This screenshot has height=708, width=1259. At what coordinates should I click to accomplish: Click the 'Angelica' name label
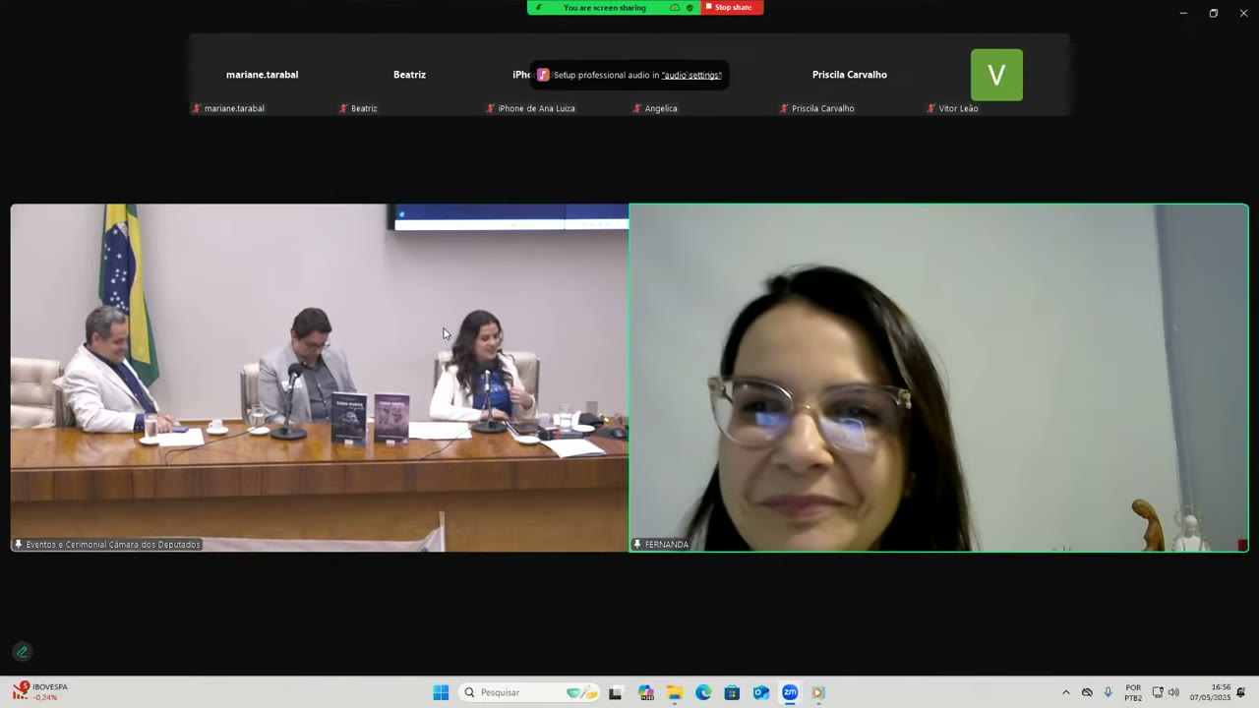(x=661, y=108)
